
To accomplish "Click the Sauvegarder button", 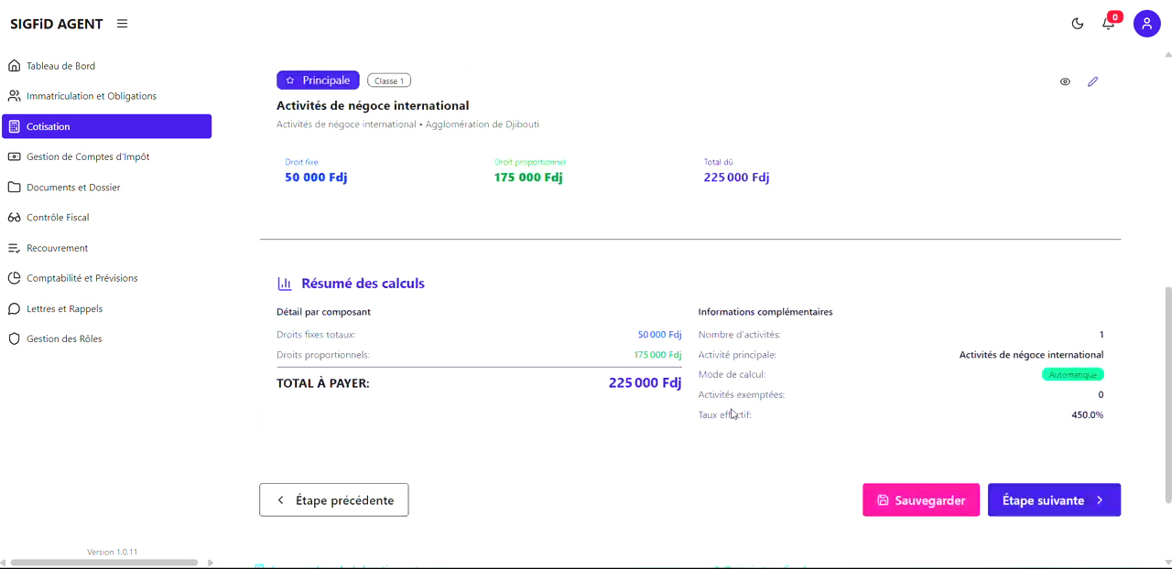I will (x=921, y=499).
